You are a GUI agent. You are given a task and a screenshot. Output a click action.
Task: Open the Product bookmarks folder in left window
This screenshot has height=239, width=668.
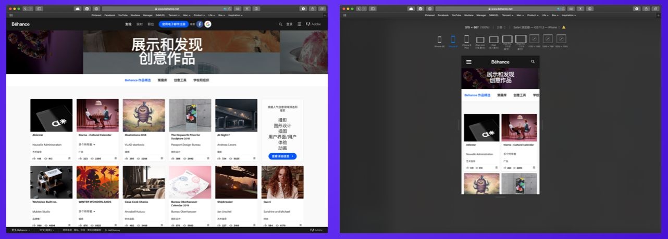200,15
